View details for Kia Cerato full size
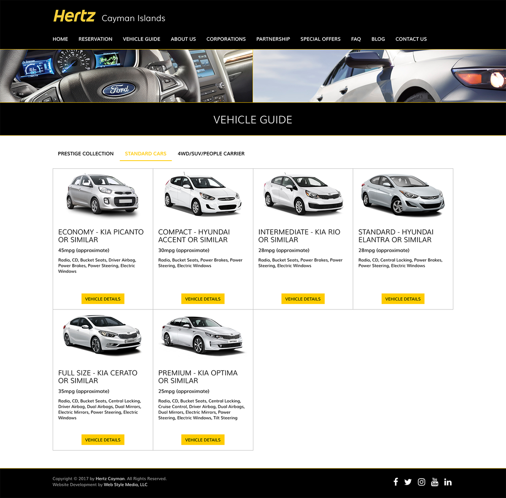 [103, 440]
